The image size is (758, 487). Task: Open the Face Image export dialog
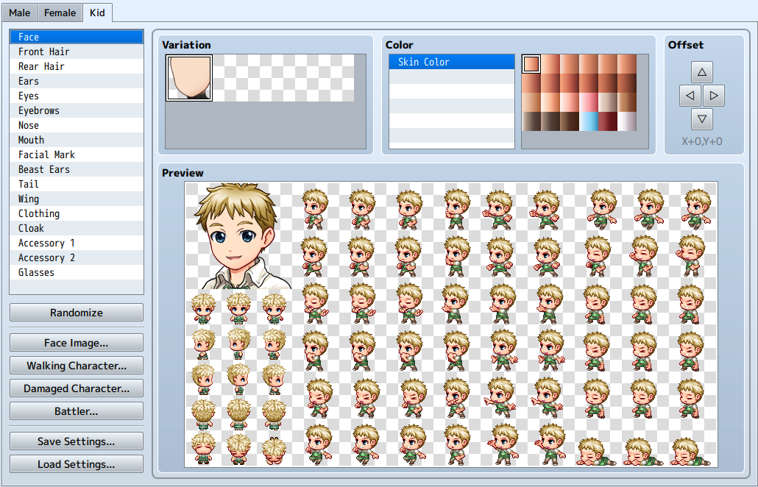point(77,343)
